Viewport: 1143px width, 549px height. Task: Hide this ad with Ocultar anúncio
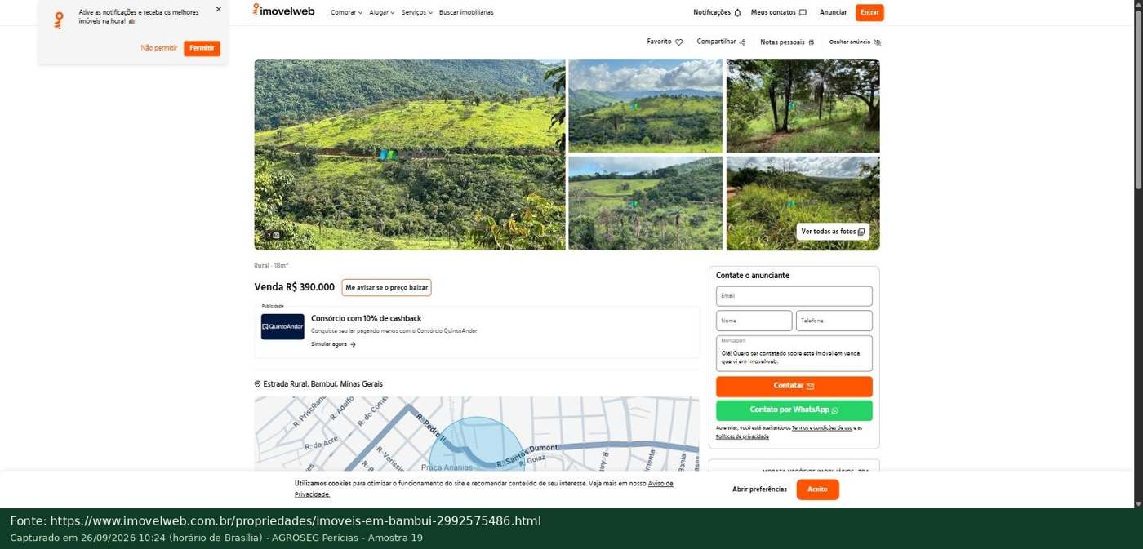tap(855, 42)
